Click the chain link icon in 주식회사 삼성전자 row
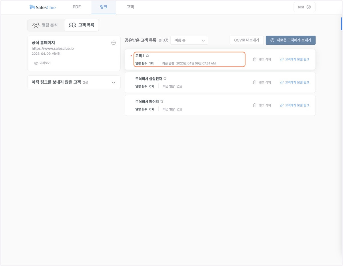 click(282, 82)
